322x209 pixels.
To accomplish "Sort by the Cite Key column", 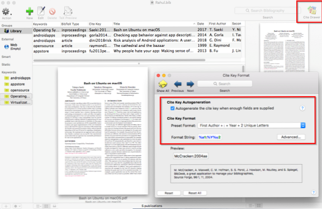I will (100, 24).
